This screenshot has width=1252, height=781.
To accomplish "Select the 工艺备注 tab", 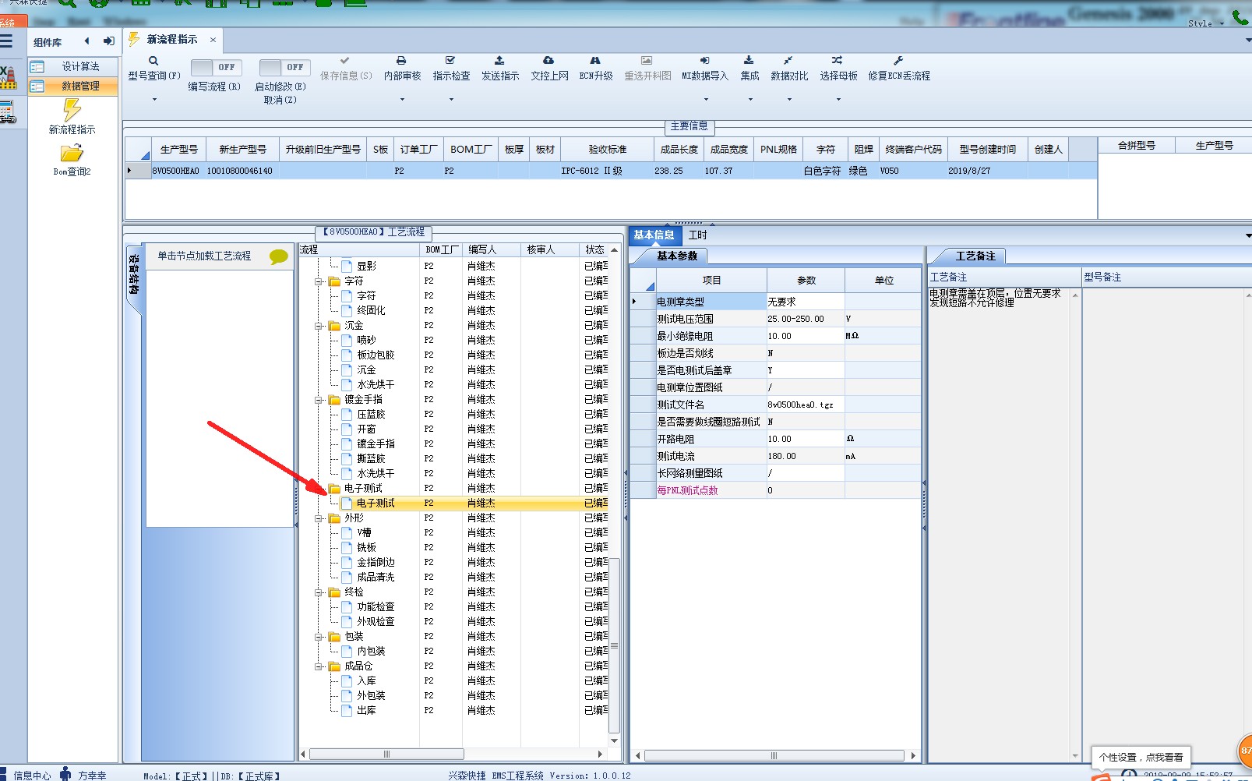I will click(975, 256).
